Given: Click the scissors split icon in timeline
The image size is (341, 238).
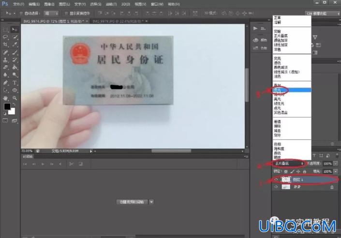Looking at the screenshot, I should click(x=71, y=164).
